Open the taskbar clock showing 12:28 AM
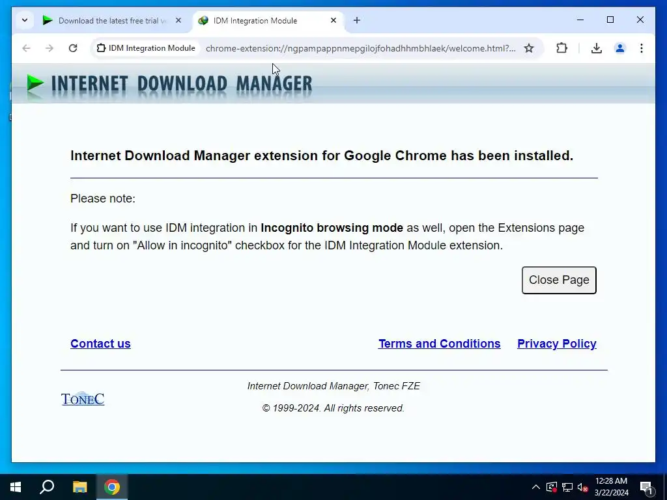This screenshot has width=667, height=500. pyautogui.click(x=611, y=487)
